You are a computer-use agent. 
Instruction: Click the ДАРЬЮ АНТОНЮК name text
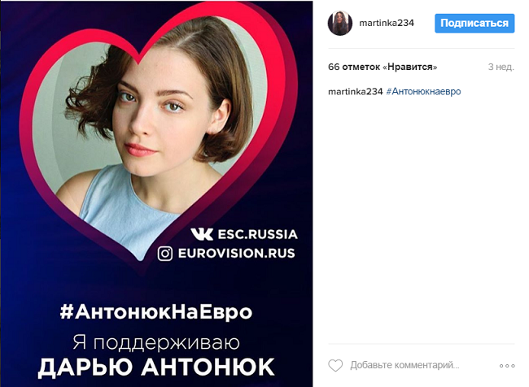tap(156, 367)
